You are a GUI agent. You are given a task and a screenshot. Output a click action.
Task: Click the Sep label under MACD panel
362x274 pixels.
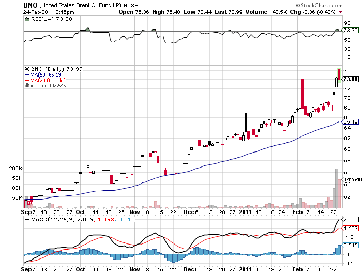point(26,269)
